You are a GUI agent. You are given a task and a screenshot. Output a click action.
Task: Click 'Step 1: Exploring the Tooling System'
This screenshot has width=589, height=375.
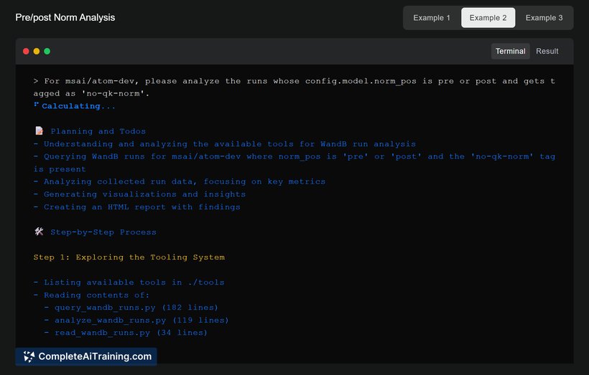129,257
